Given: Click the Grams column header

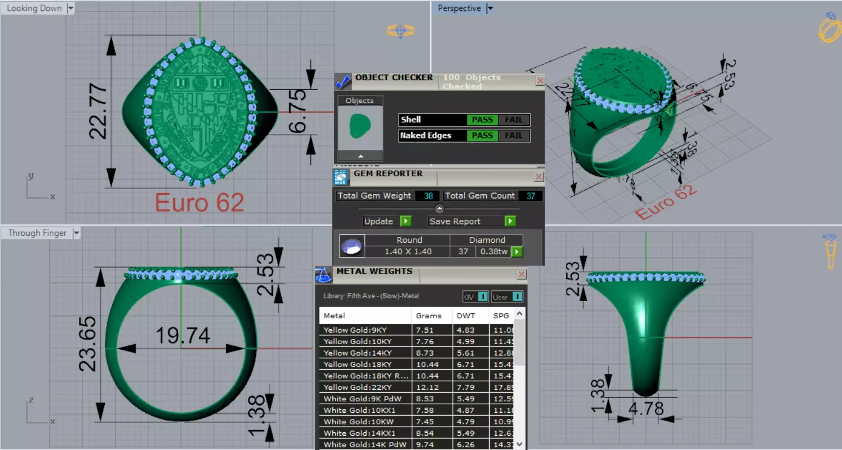Looking at the screenshot, I should [x=432, y=315].
